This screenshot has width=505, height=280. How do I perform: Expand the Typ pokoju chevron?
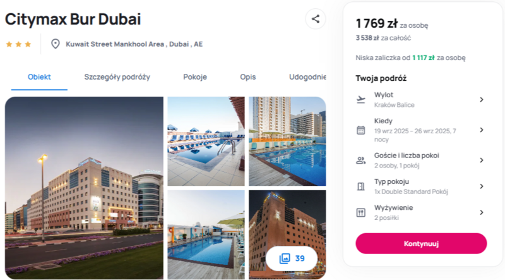pos(482,186)
